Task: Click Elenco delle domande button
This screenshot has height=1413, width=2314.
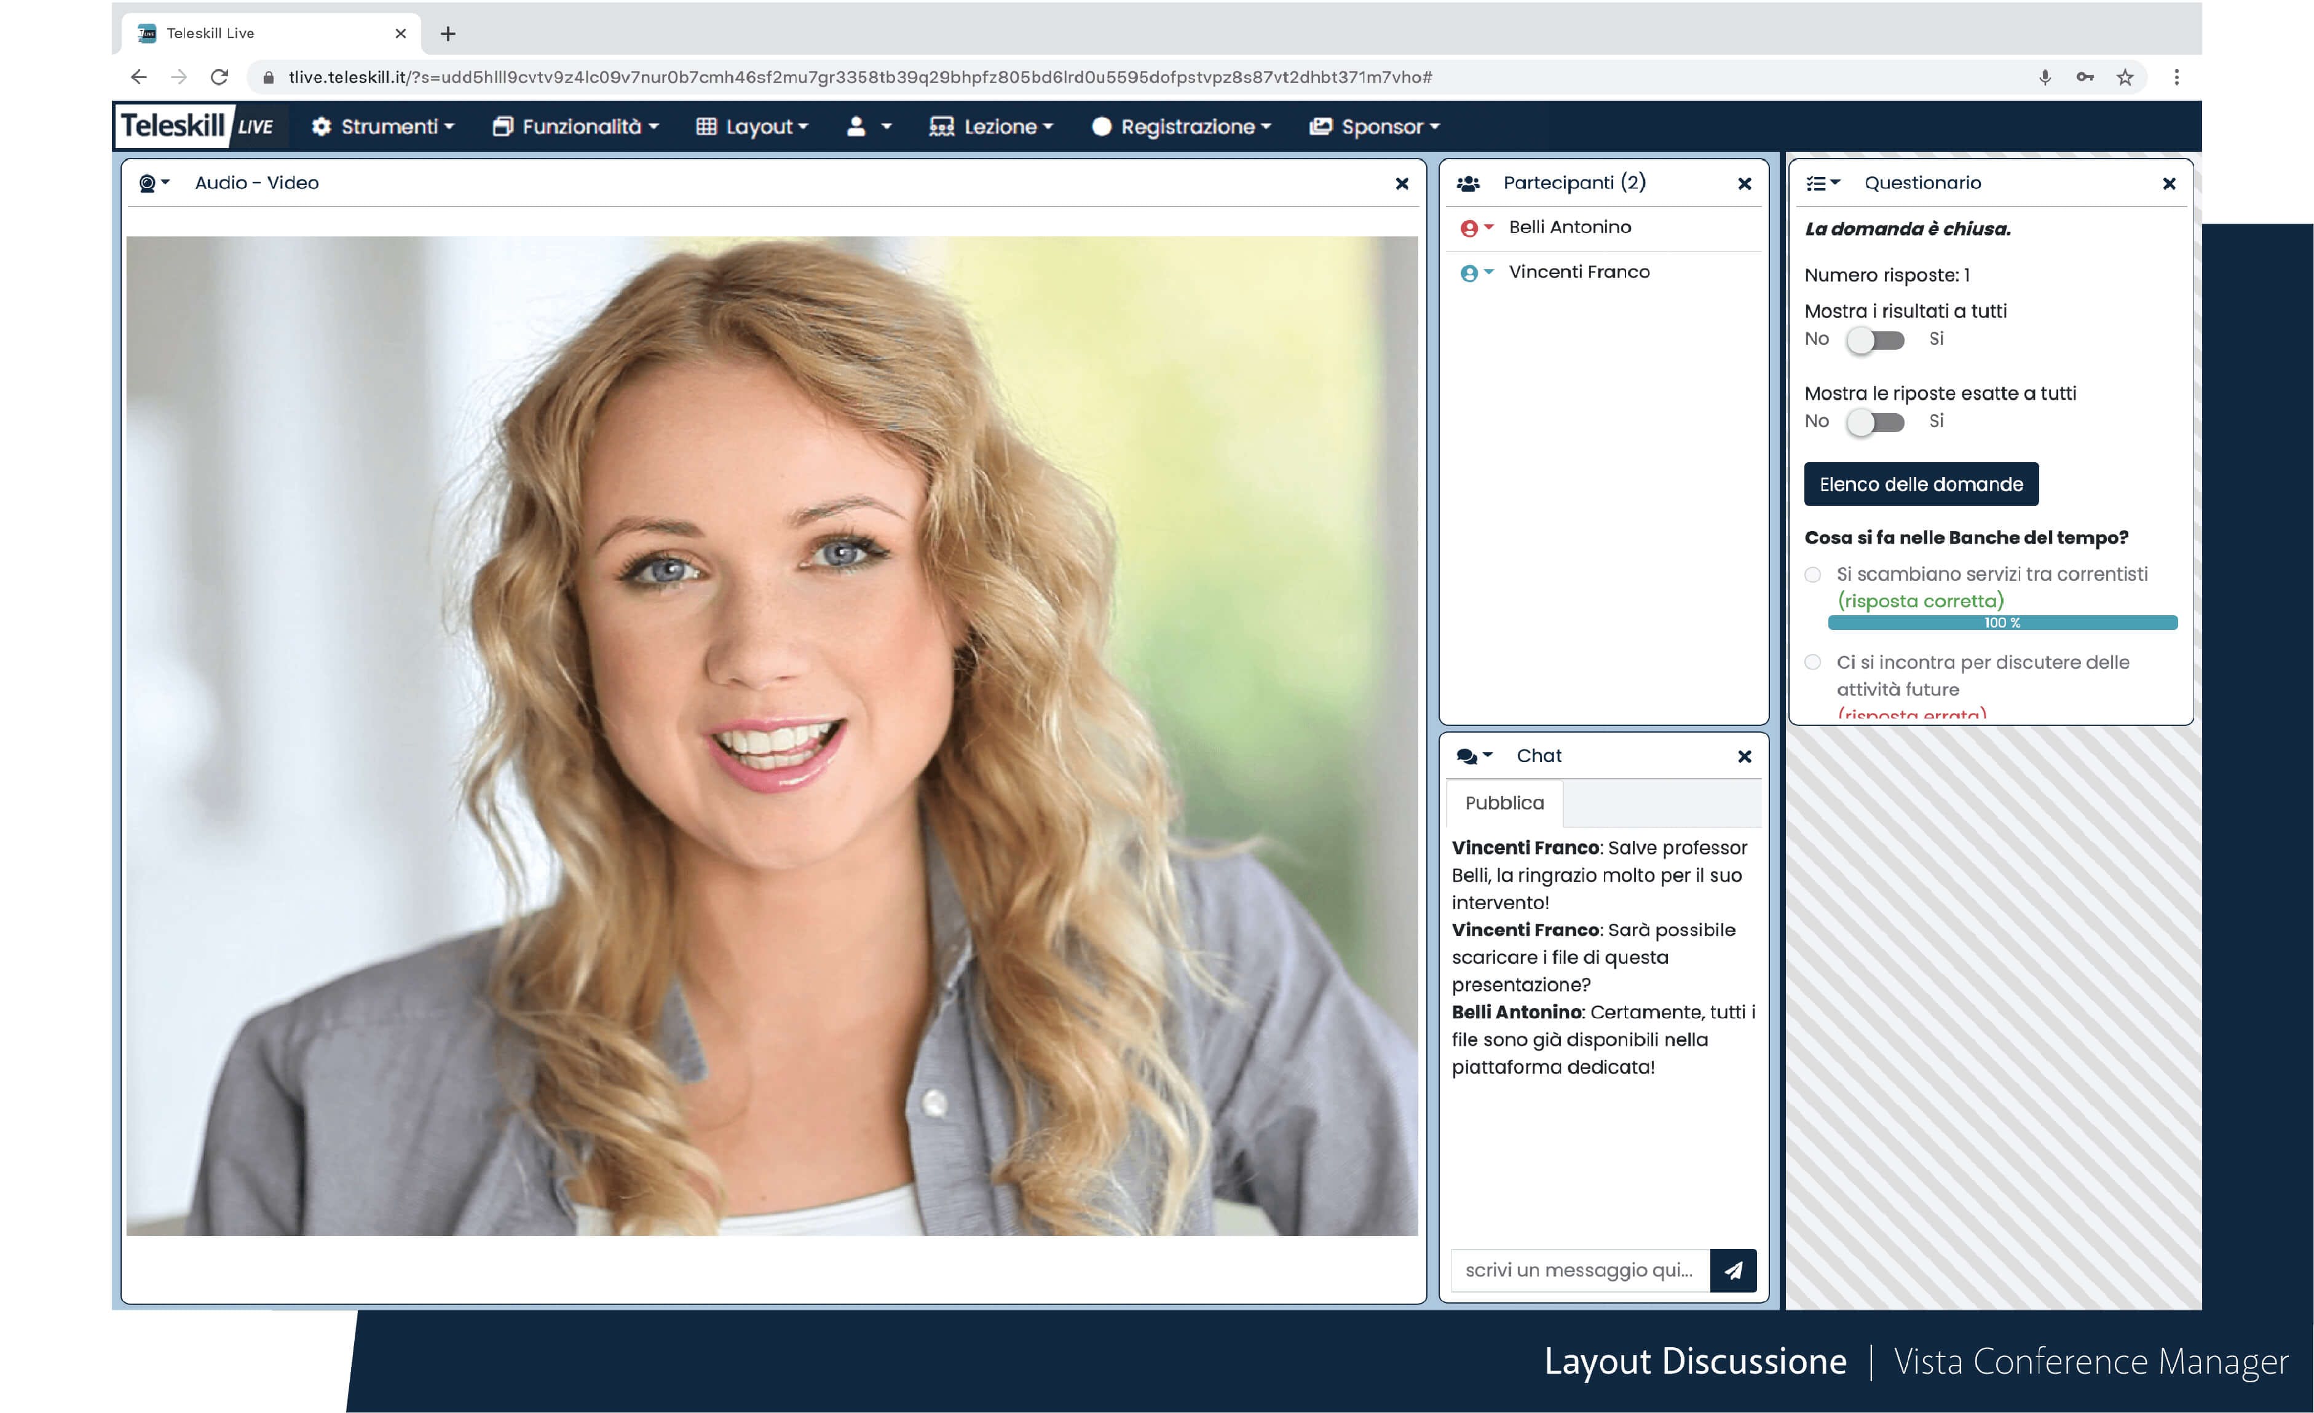Action: (x=1921, y=484)
